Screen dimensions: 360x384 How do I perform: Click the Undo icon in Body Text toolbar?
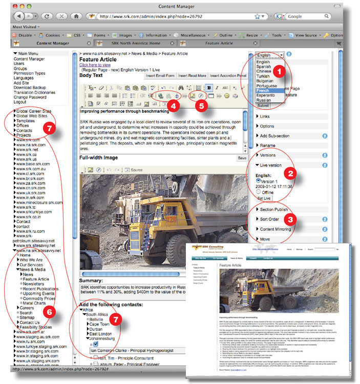(163, 88)
